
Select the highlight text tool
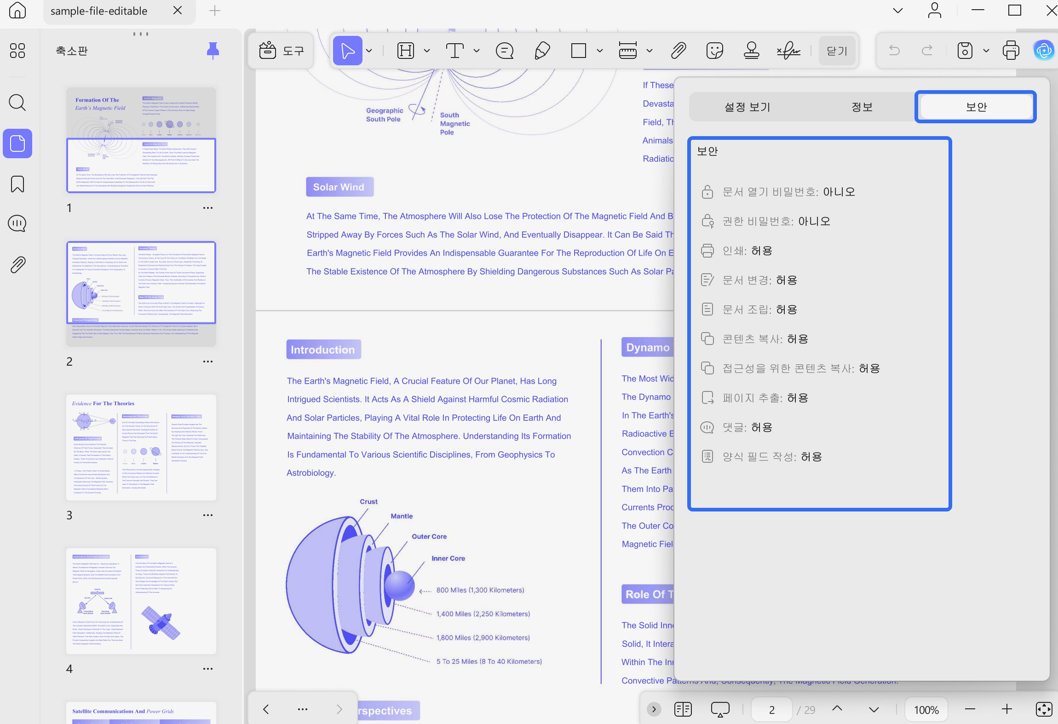coord(406,51)
